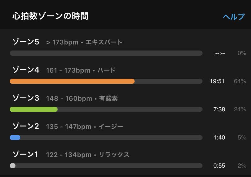Click the empty Zone 5 progress bar

(106, 53)
